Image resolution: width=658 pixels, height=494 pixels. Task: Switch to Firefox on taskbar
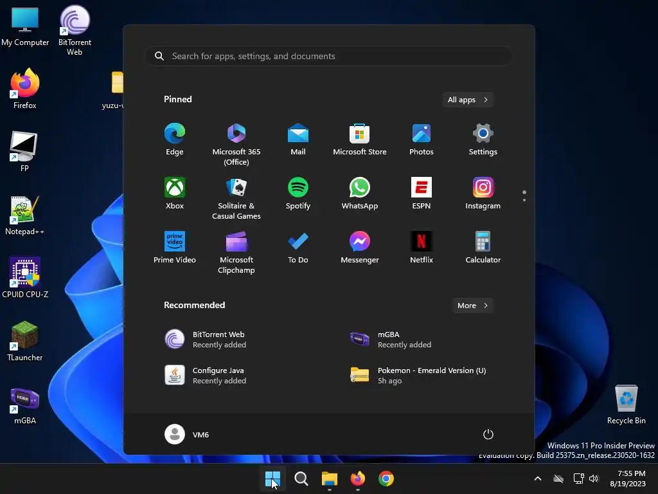pos(357,479)
